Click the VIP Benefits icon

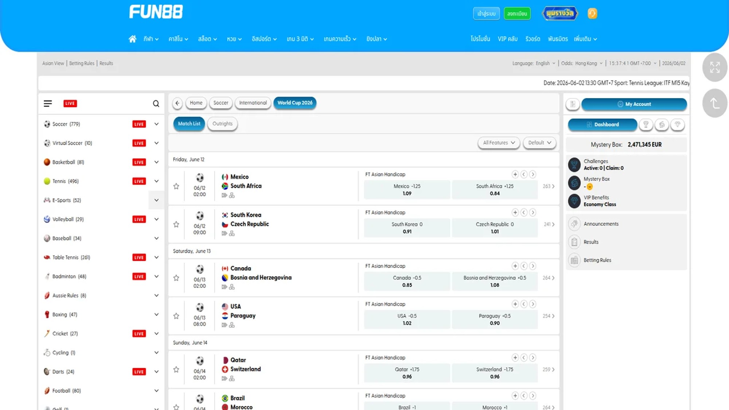(x=574, y=201)
